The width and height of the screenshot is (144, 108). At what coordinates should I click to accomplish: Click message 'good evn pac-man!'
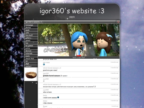[50, 70]
